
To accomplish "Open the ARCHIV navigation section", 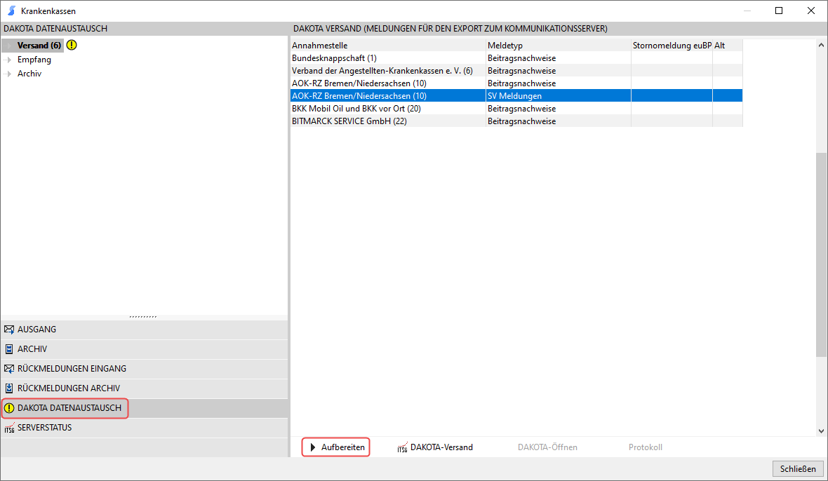I will click(144, 349).
